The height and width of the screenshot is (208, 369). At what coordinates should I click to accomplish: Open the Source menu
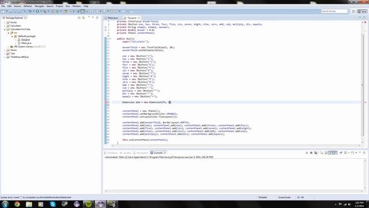click(x=17, y=6)
